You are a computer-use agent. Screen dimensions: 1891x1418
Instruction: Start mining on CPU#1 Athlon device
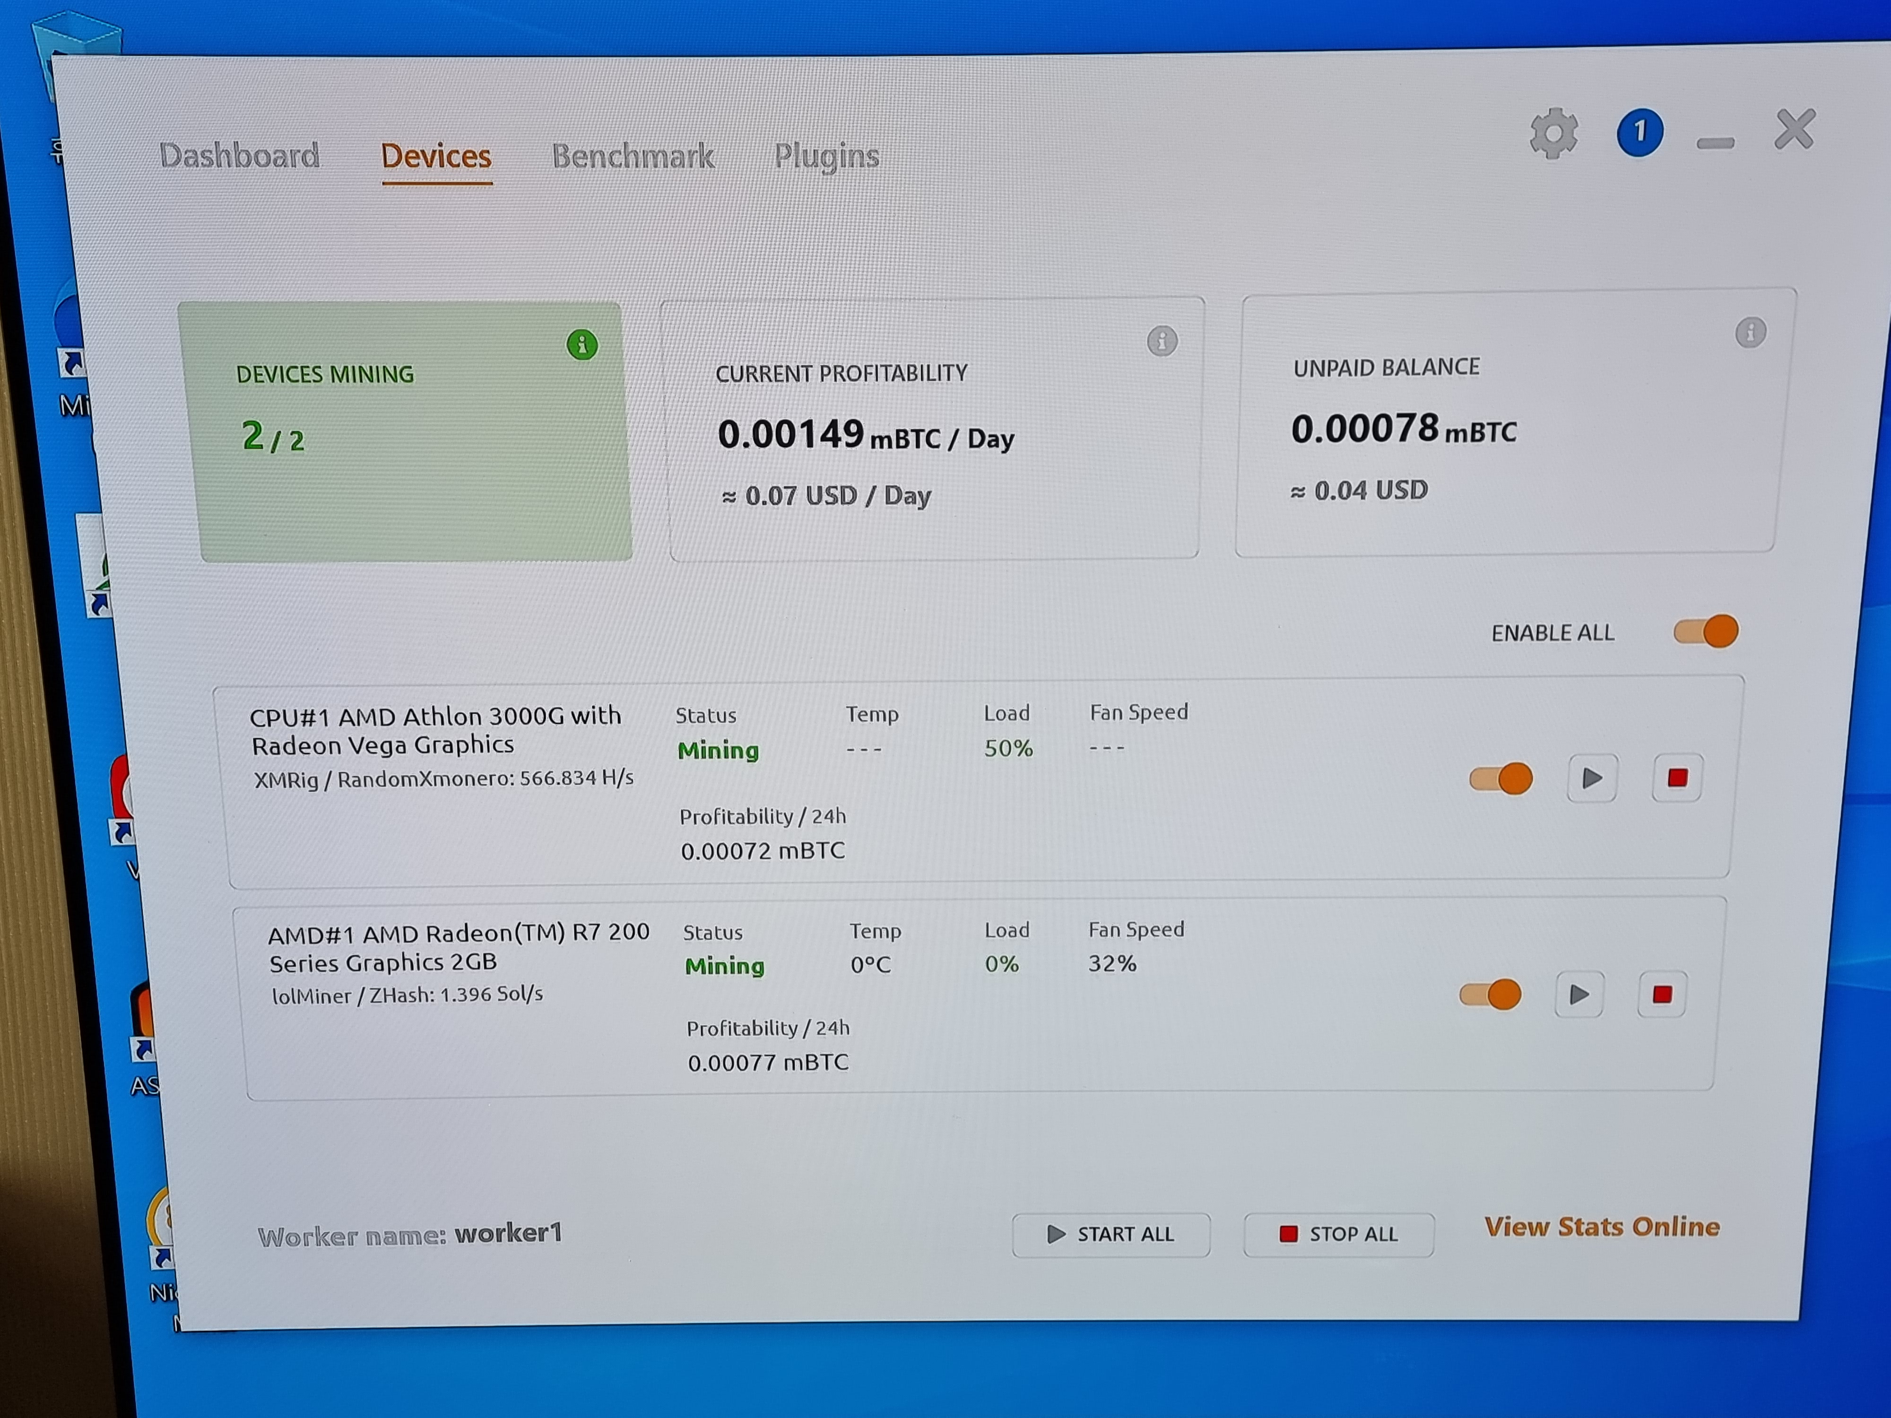point(1591,778)
